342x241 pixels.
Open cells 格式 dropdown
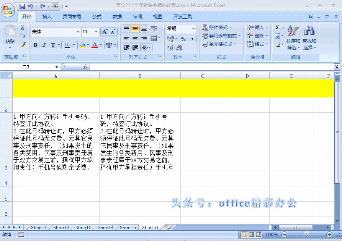point(257,44)
